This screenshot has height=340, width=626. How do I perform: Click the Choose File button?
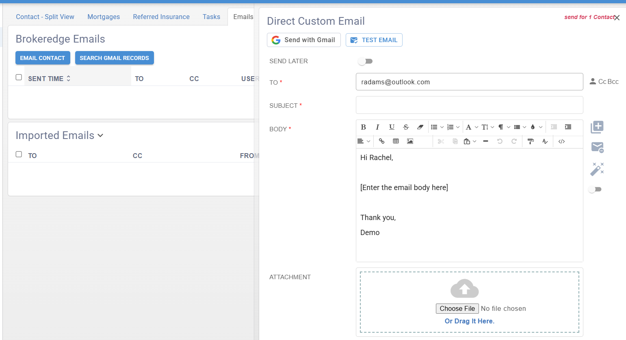tap(457, 308)
